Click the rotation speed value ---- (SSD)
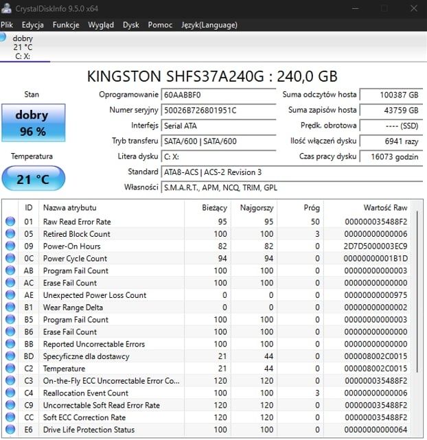The width and height of the screenshot is (427, 440). click(x=391, y=126)
